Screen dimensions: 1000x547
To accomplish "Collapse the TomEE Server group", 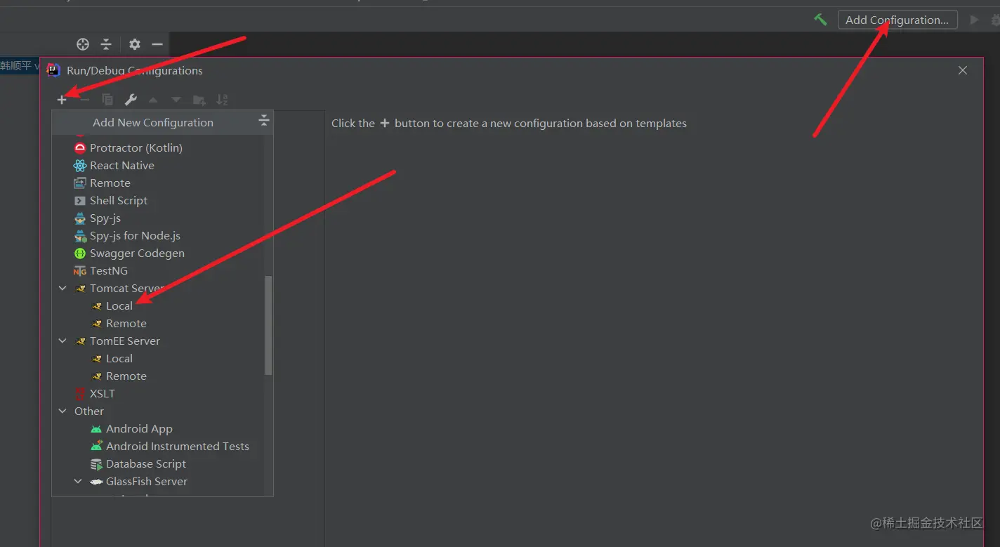I will [x=63, y=341].
